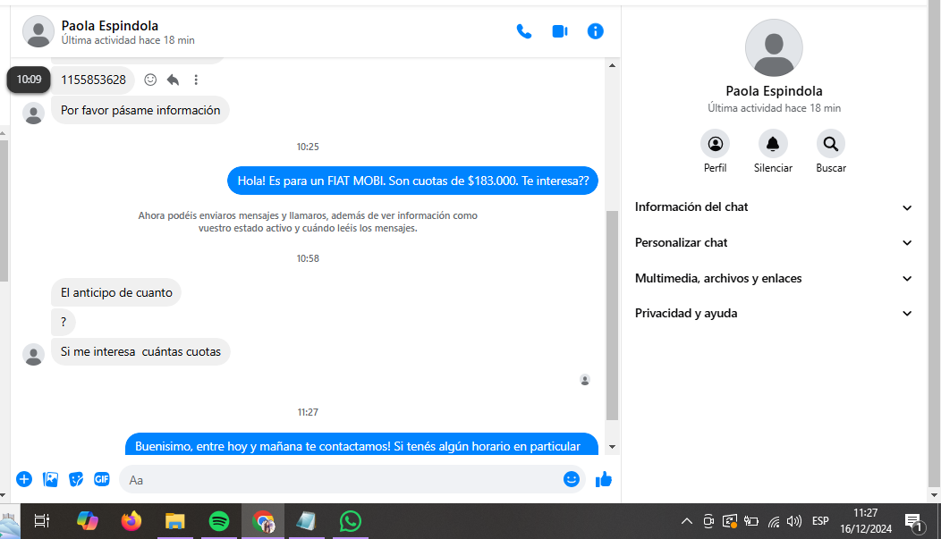
Task: Open the plus more actions button
Action: pyautogui.click(x=24, y=479)
